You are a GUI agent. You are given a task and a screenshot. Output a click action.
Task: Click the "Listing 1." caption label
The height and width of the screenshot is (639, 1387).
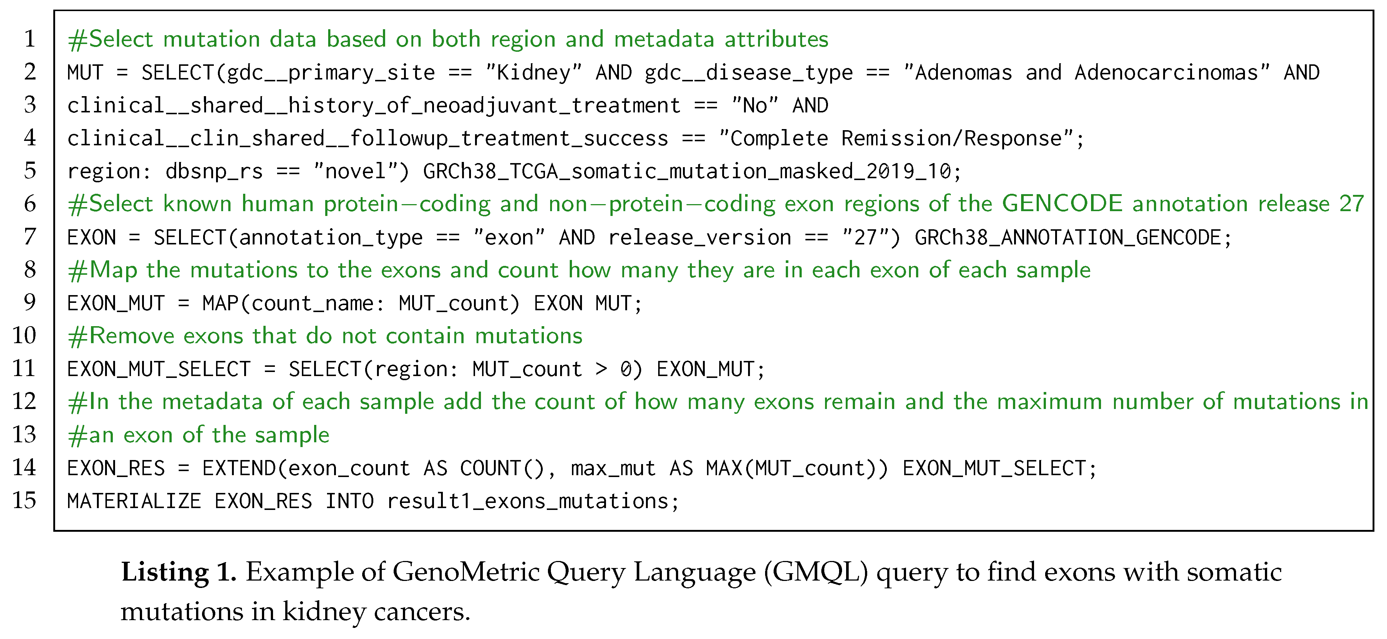(178, 572)
